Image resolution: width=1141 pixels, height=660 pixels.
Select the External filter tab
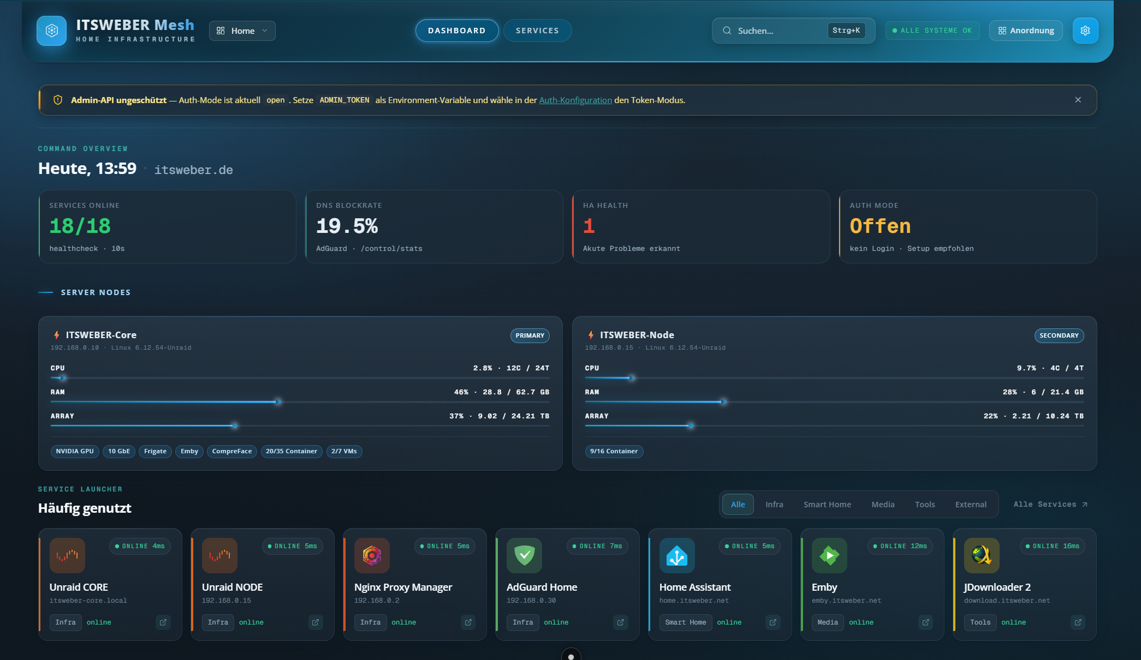[x=971, y=505]
